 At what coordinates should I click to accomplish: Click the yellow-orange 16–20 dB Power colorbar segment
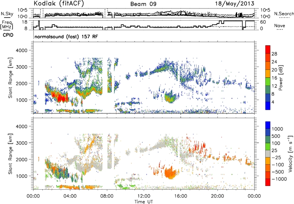tap(268, 73)
